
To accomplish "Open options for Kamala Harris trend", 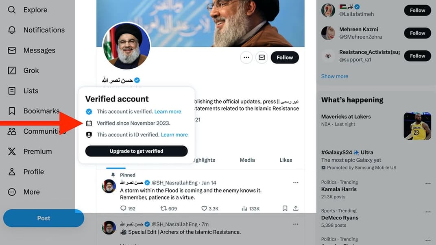I will coord(428,183).
